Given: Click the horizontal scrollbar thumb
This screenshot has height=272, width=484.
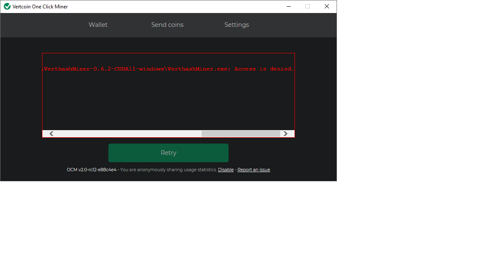Looking at the screenshot, I should [x=240, y=133].
